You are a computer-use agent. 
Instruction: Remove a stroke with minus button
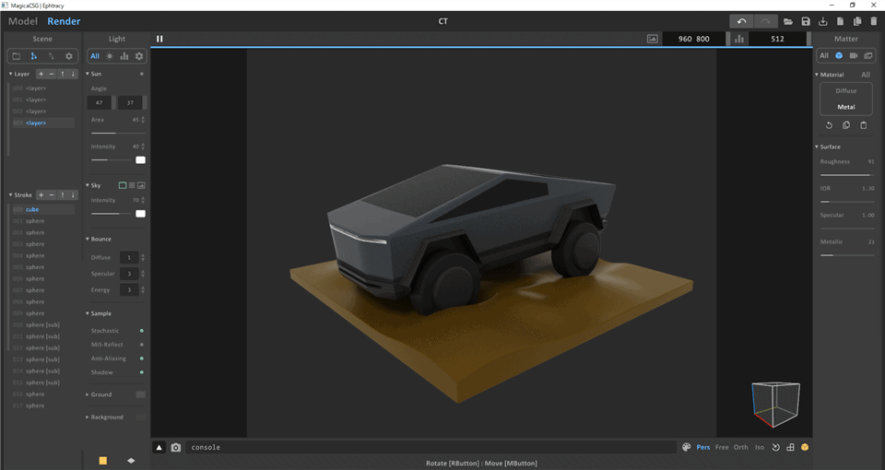point(52,194)
